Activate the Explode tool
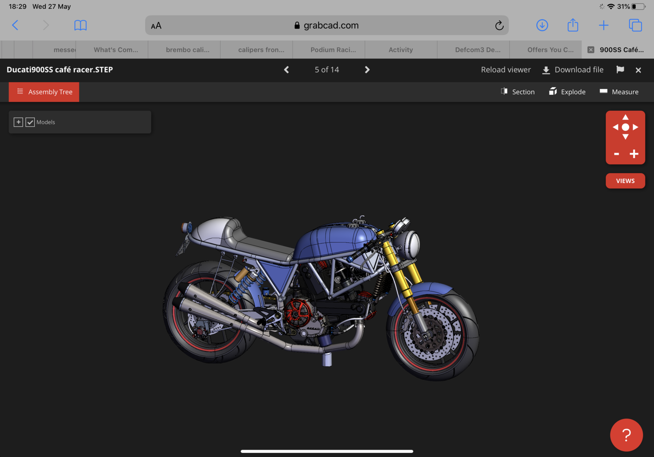The image size is (654, 457). tap(567, 92)
